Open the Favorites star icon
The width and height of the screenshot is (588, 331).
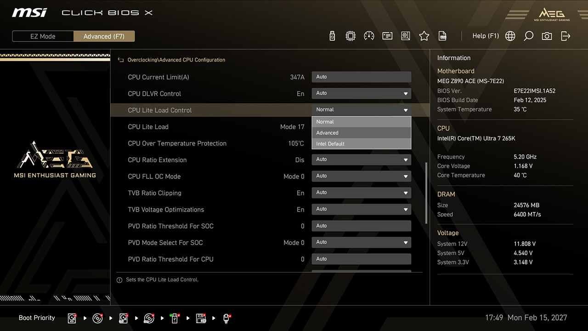[x=424, y=36]
